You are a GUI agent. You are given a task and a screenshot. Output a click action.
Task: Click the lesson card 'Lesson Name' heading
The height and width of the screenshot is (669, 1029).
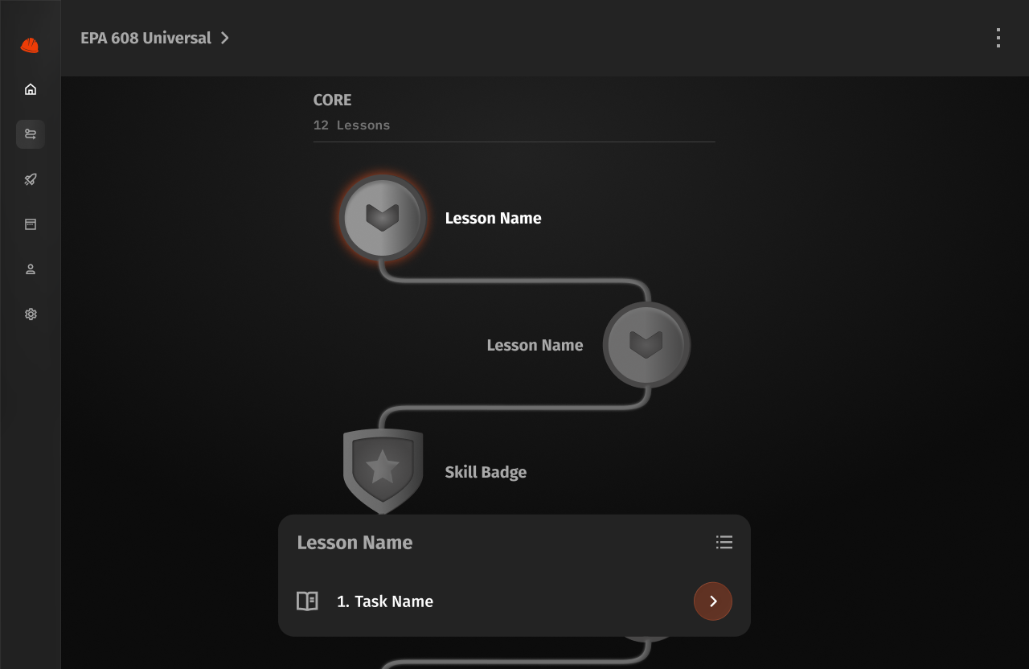(355, 543)
